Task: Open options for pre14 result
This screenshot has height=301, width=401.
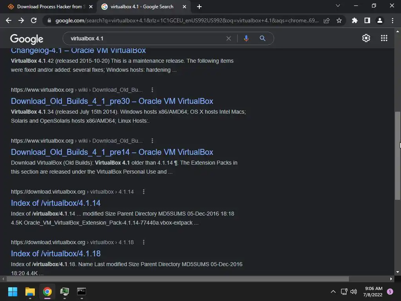Action: 152,141
